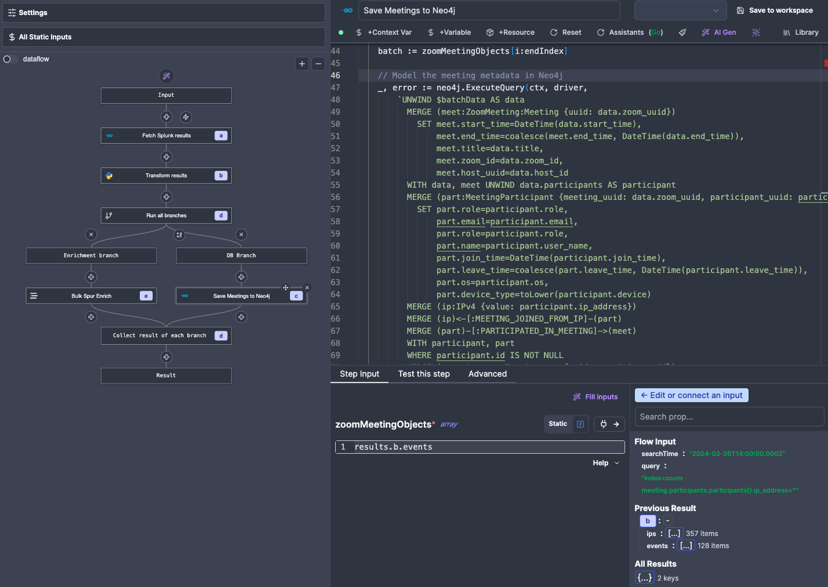Open the workspace dropdown at top right
This screenshot has height=587, width=828.
point(680,10)
